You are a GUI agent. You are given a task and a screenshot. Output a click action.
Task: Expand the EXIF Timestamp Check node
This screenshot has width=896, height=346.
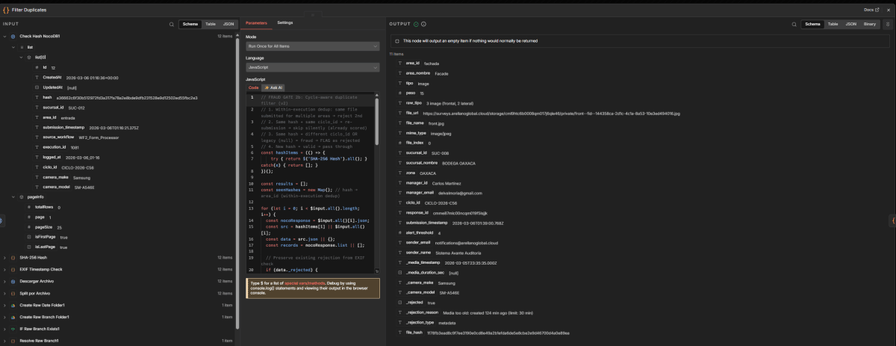click(x=5, y=269)
